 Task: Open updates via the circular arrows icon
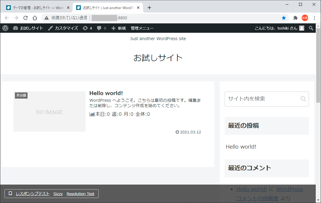(85, 28)
